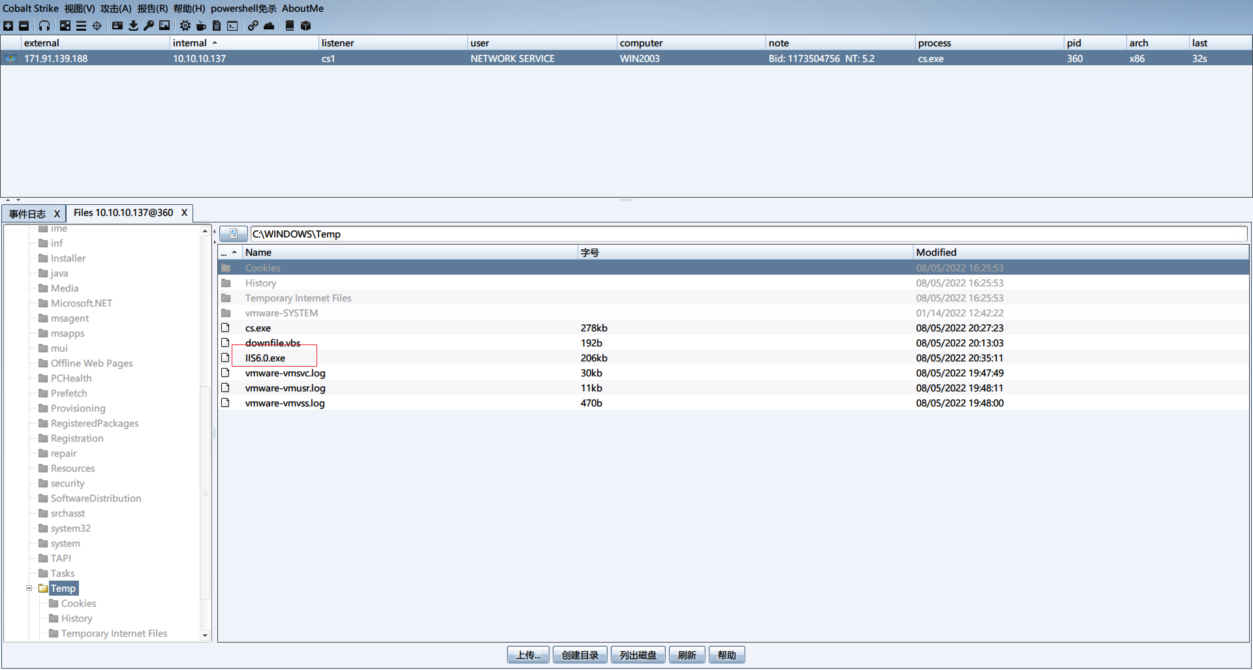Sort sessions by pid column header

(x=1095, y=43)
